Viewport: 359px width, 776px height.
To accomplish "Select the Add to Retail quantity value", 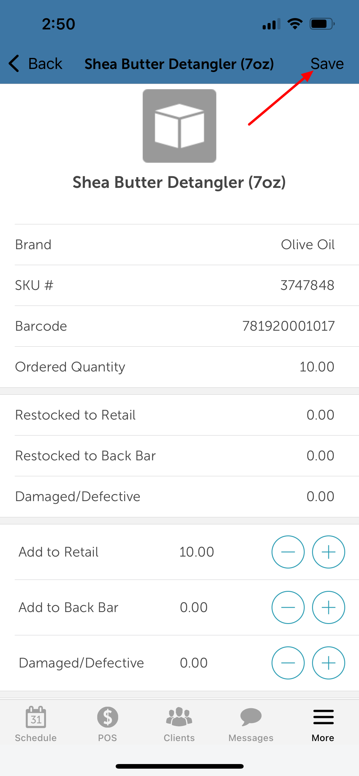I will (197, 552).
